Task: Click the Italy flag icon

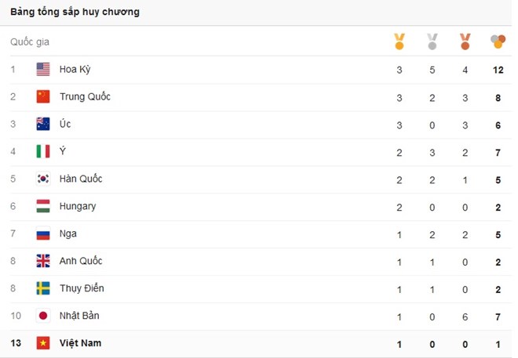Action: pos(43,152)
